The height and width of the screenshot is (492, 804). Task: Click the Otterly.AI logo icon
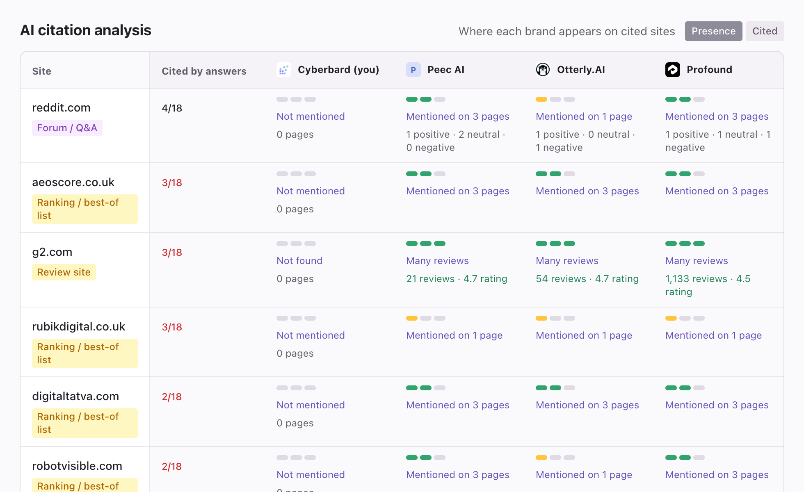click(x=543, y=70)
